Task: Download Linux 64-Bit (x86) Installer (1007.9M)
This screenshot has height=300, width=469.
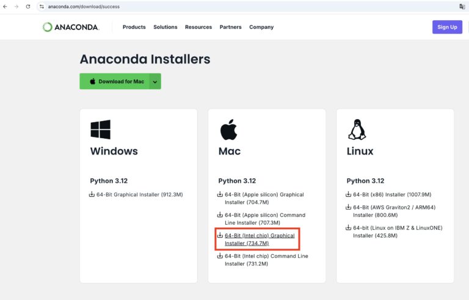Action: (x=392, y=195)
